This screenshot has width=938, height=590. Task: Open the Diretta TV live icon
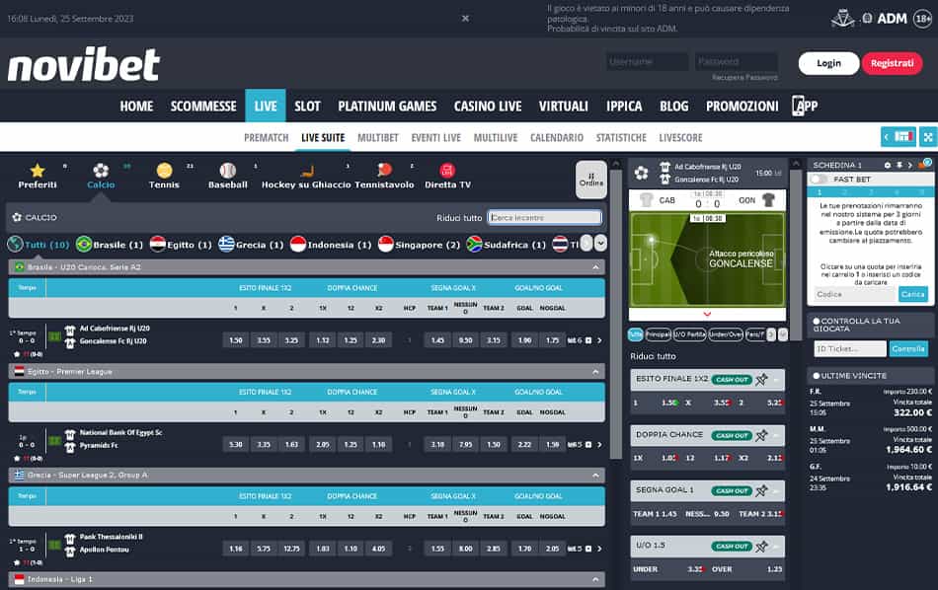pos(447,171)
